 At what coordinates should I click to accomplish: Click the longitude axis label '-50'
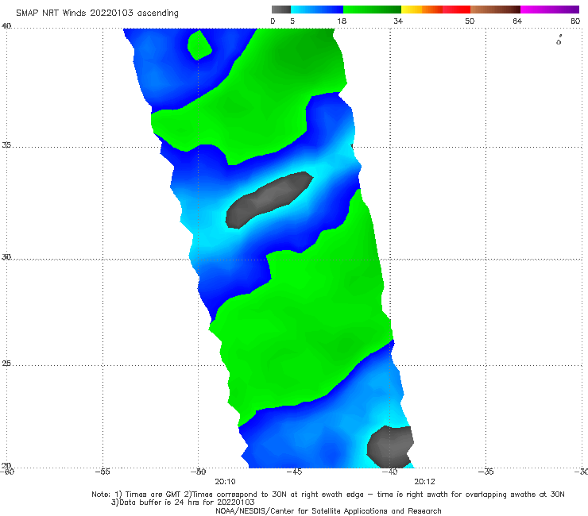click(199, 472)
